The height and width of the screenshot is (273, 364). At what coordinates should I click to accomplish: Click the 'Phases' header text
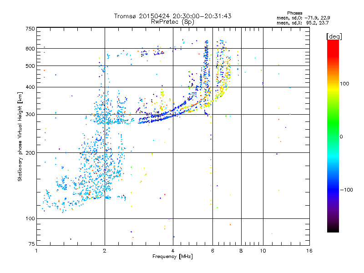pyautogui.click(x=294, y=13)
